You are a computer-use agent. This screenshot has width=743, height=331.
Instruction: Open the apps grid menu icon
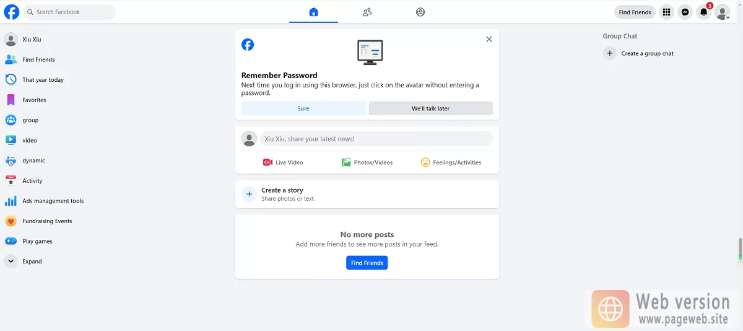pos(666,12)
